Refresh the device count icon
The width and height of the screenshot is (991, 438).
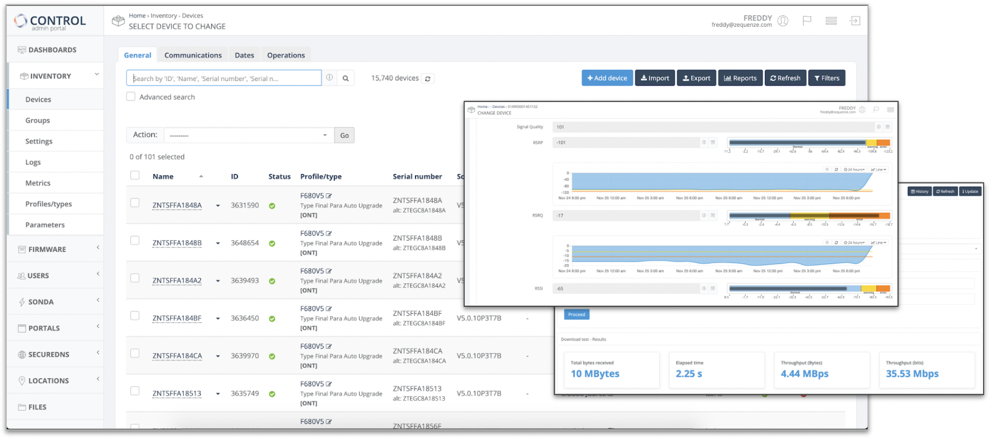(x=428, y=79)
